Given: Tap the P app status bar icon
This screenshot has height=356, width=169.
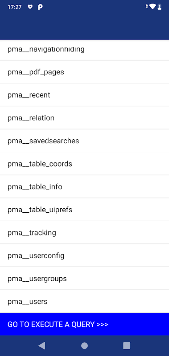Looking at the screenshot, I should tap(40, 7).
